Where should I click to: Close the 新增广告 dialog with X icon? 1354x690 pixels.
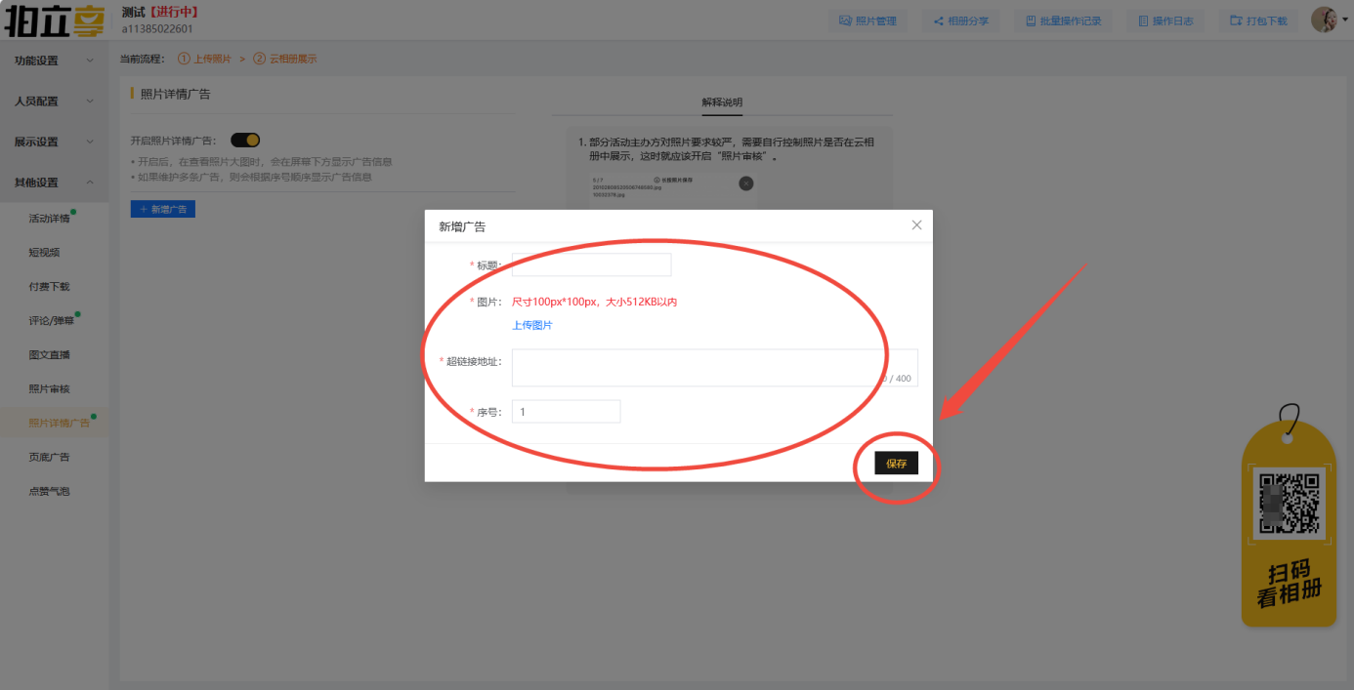point(916,225)
